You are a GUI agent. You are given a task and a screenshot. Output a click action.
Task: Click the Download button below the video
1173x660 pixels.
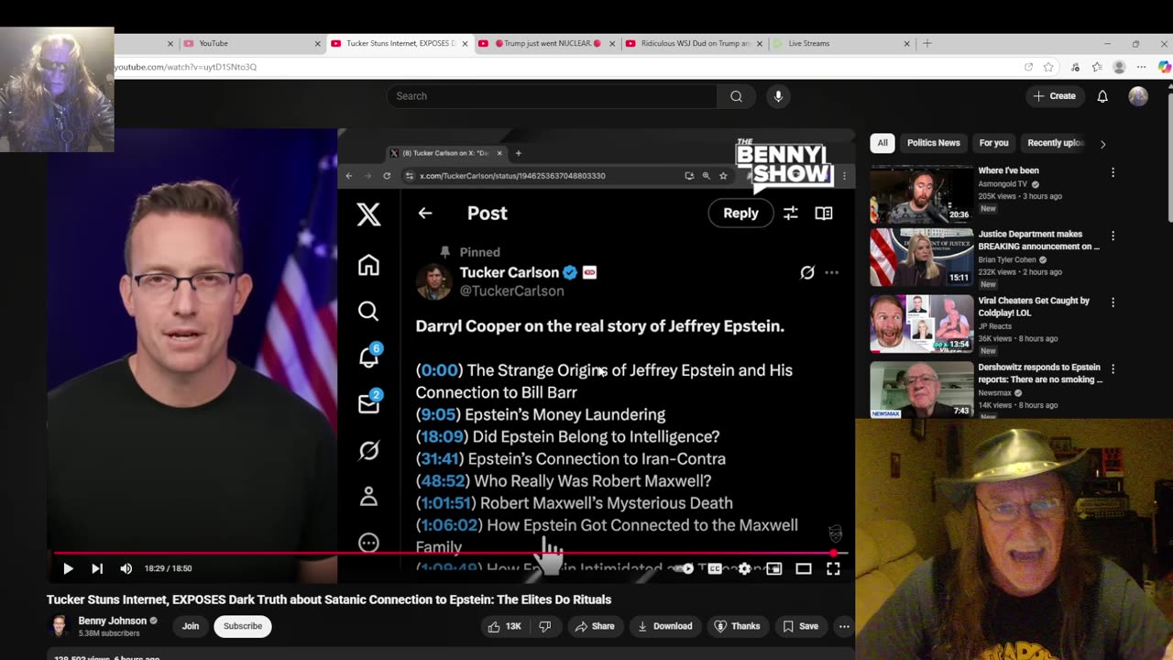(665, 626)
